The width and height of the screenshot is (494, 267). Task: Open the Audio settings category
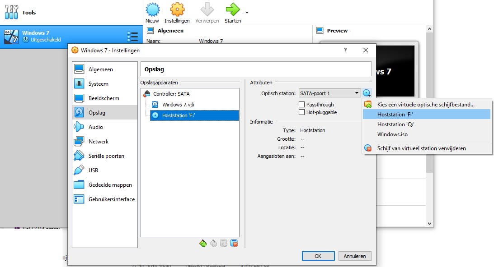click(x=104, y=127)
